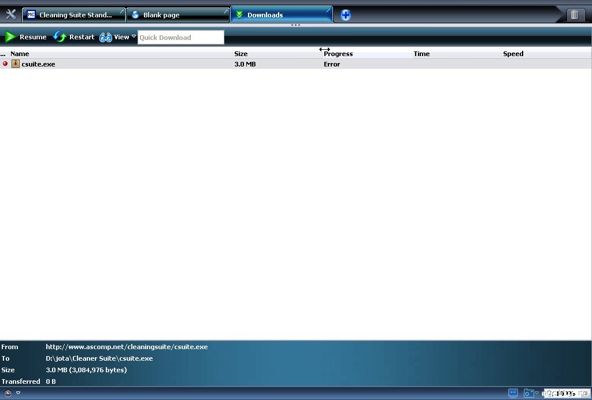Toggle the fit to width icon
592x400 pixels.
(x=513, y=393)
